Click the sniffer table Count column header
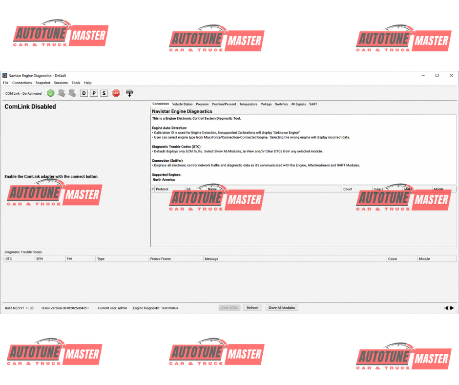 tap(357, 189)
